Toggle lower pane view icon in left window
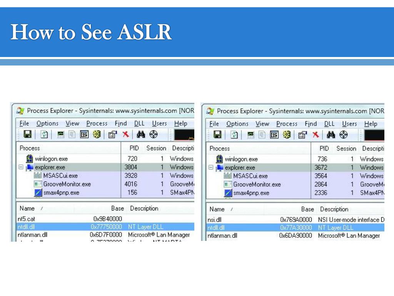Viewport: 394px width, 296px height. pos(84,135)
